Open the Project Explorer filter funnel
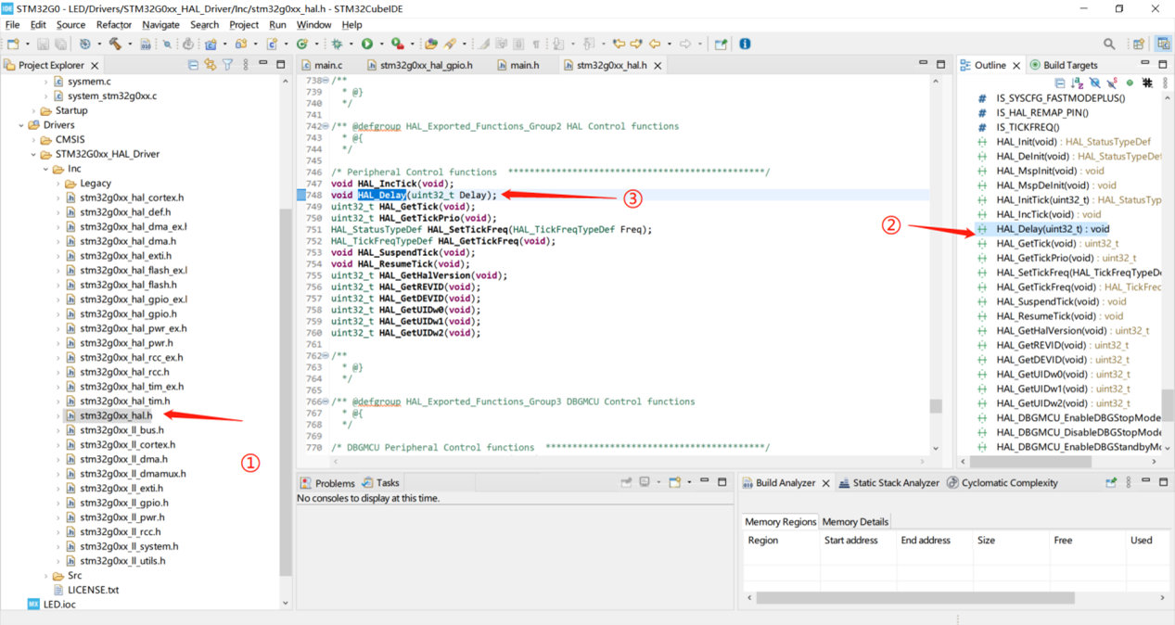1175x625 pixels. 227,65
